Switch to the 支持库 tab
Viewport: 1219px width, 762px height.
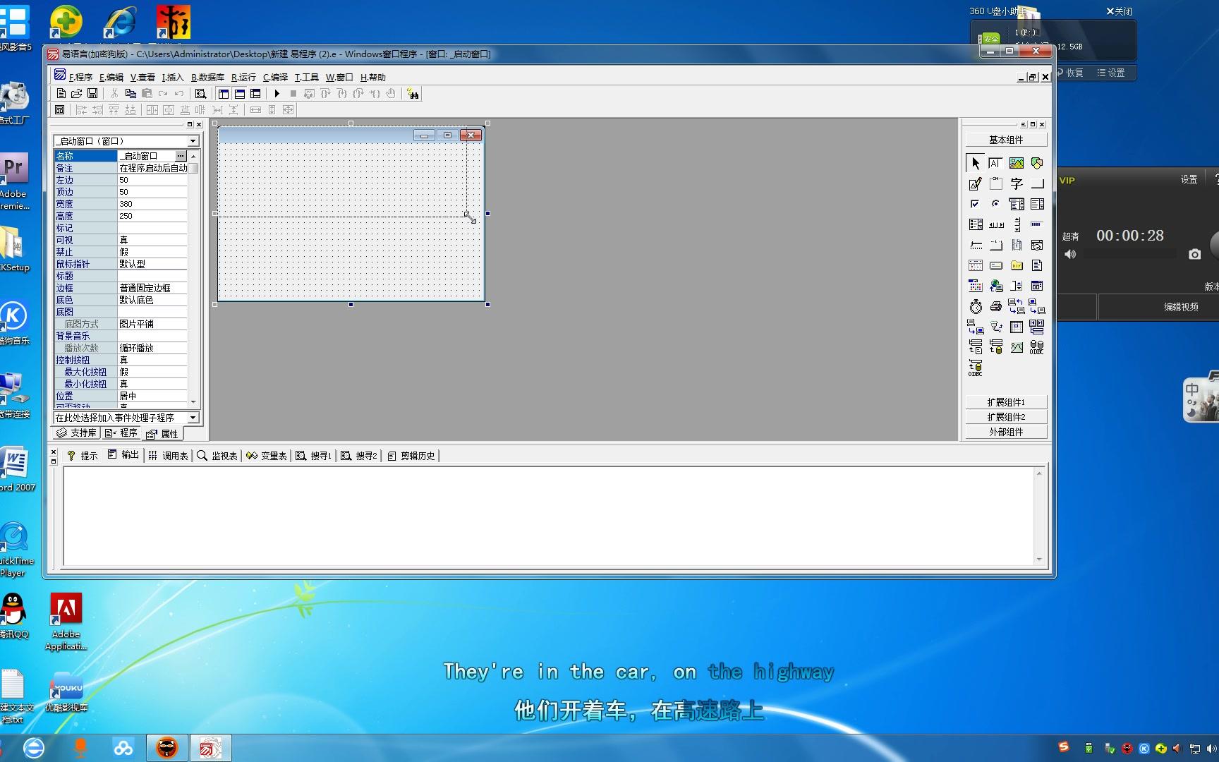[x=77, y=433]
